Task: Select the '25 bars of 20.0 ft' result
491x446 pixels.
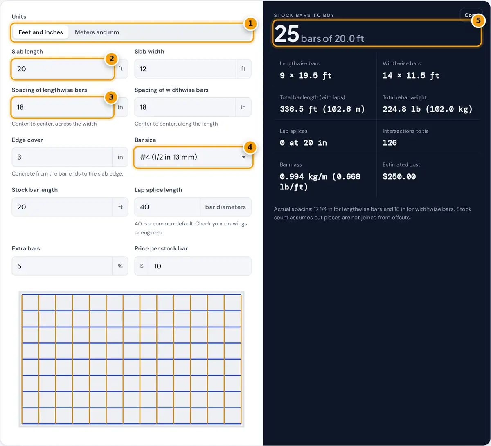Action: [319, 34]
